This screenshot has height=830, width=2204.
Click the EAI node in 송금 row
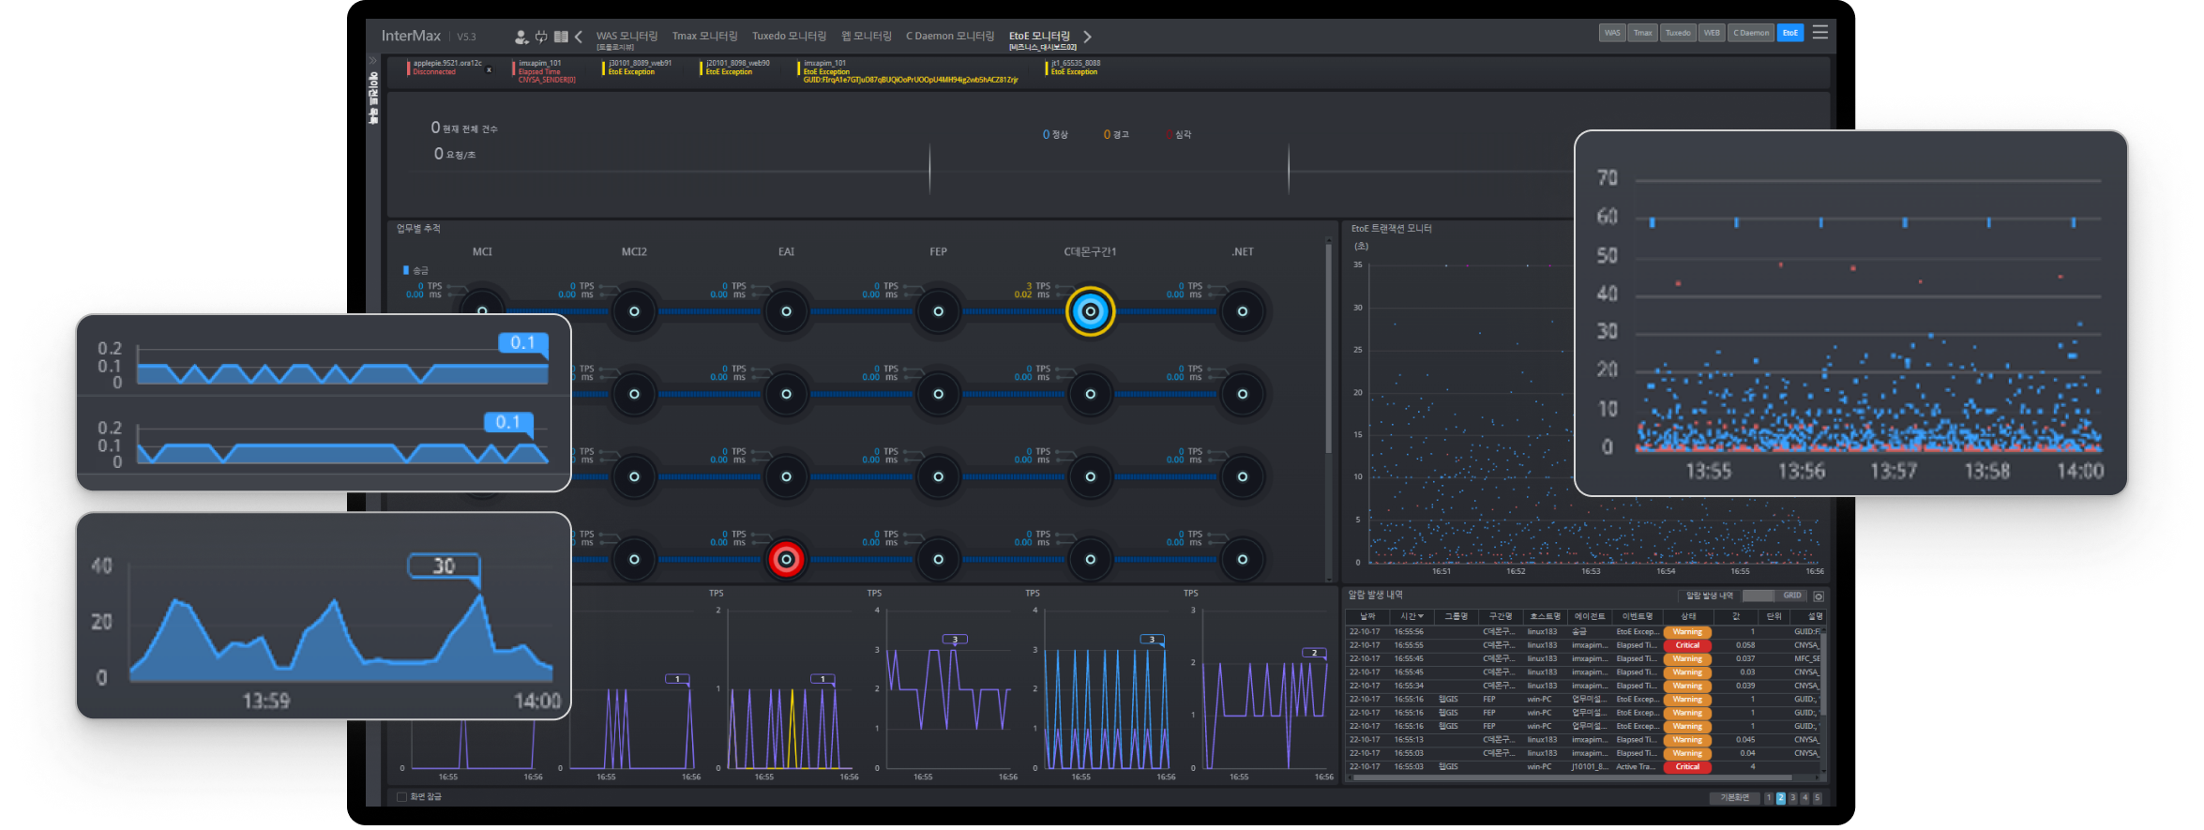(786, 311)
